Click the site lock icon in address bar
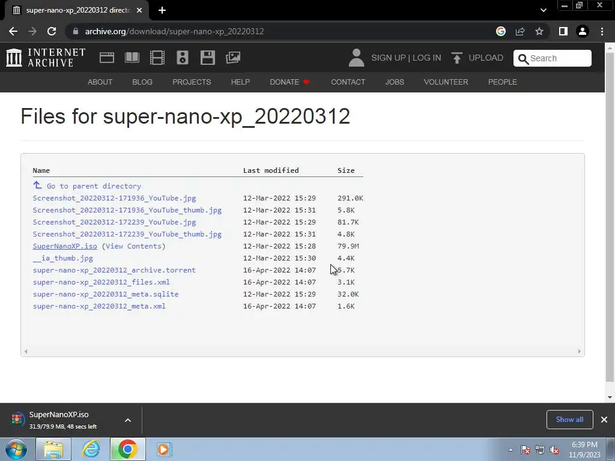Image resolution: width=615 pixels, height=461 pixels. (x=76, y=31)
